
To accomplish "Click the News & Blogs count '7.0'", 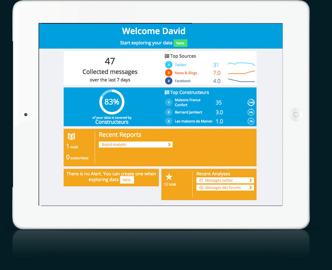I will [217, 73].
